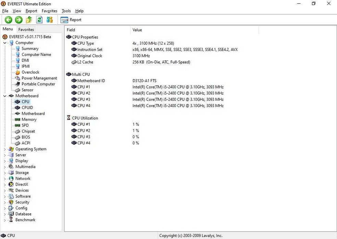Expand the Software node
This screenshot has width=337, height=239.
[5, 196]
